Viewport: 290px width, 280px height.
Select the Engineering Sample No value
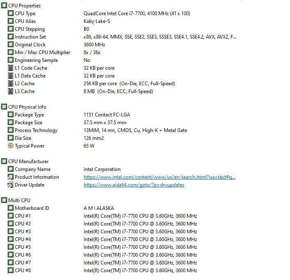click(x=87, y=60)
